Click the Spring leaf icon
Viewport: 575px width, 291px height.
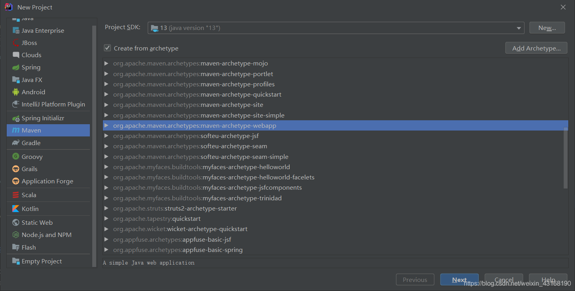click(x=16, y=67)
